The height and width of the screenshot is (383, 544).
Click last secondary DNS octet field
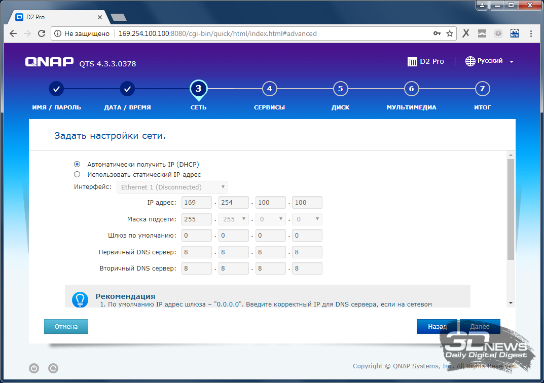click(x=307, y=269)
